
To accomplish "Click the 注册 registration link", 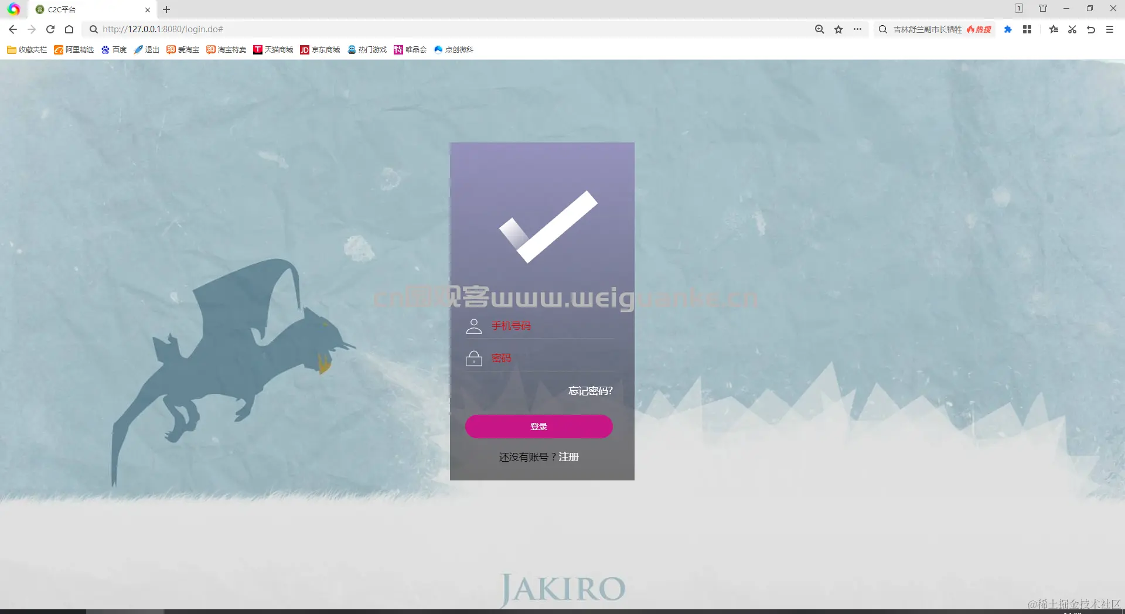I will click(568, 456).
